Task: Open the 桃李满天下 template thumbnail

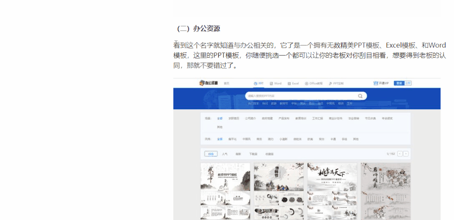Action: 332,191
